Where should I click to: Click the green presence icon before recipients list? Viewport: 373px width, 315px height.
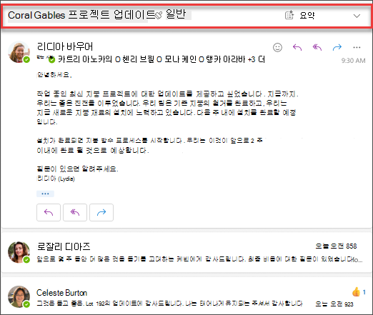(x=51, y=59)
